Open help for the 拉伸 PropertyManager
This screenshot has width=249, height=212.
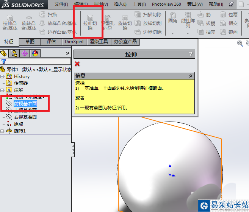click(191, 54)
